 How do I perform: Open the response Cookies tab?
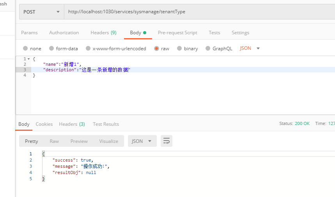coord(44,124)
